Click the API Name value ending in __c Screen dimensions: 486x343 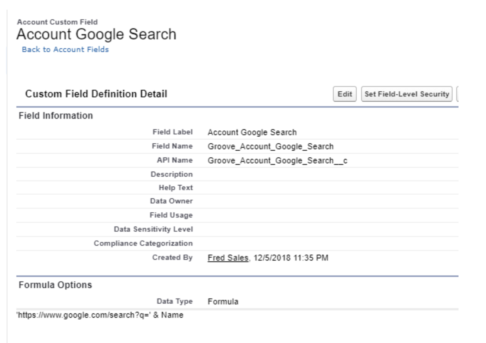(x=277, y=160)
